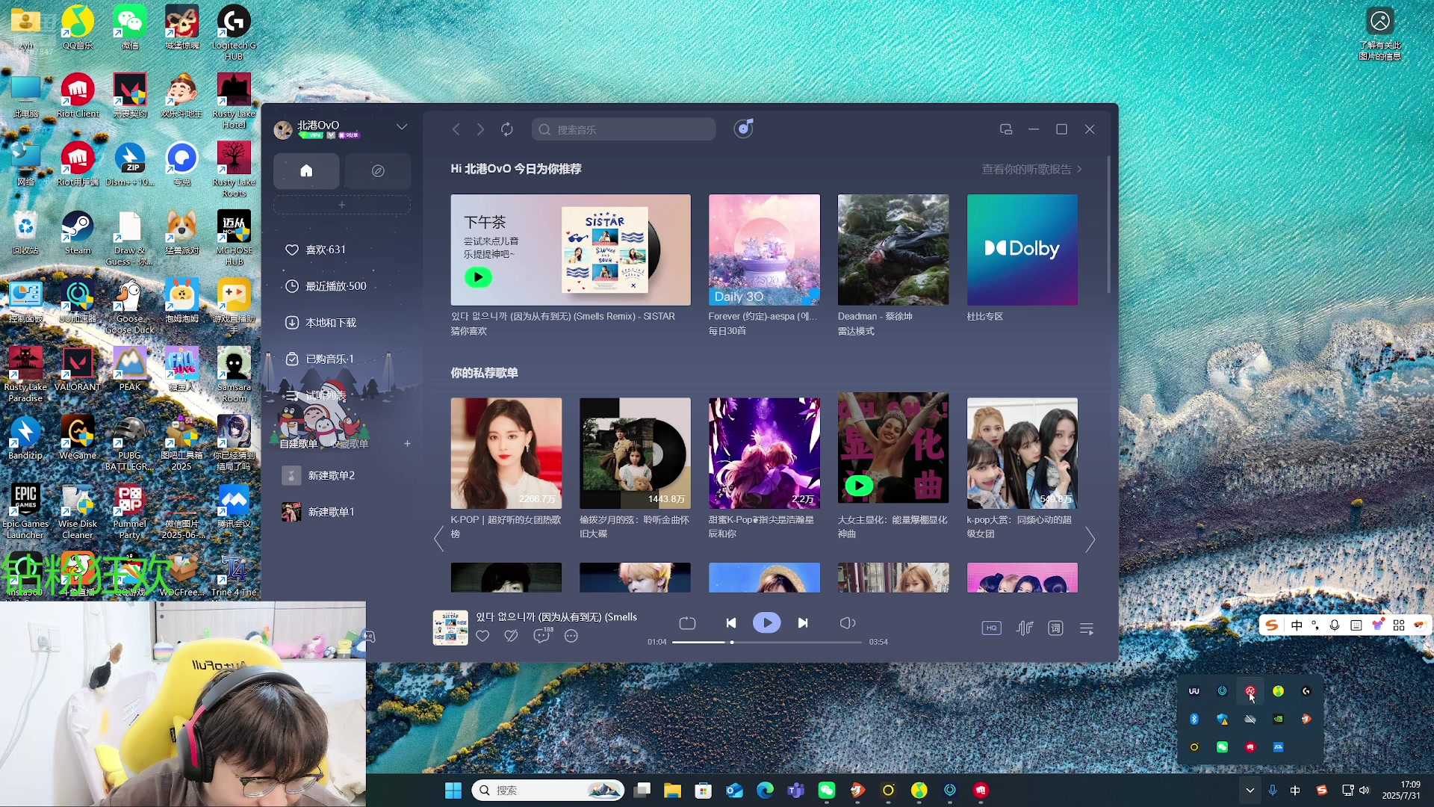This screenshot has width=1434, height=807.
Task: Click the dislike broken-heart icon in player
Action: 511,636
